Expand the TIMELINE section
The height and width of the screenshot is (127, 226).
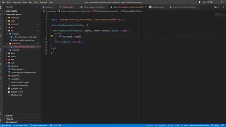click(9, 119)
